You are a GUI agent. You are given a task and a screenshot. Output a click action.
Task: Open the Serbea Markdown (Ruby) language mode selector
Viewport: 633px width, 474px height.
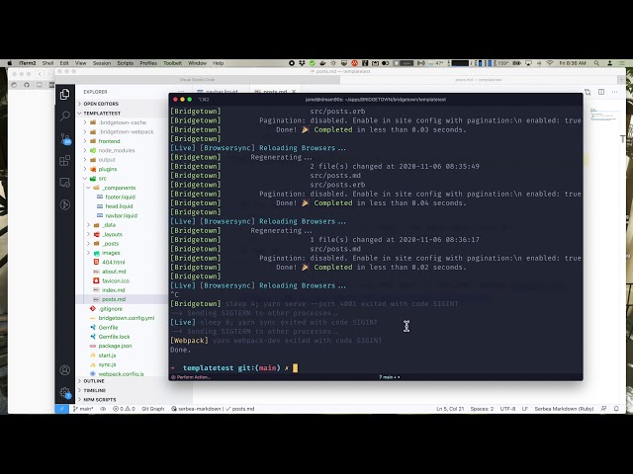[x=564, y=409]
